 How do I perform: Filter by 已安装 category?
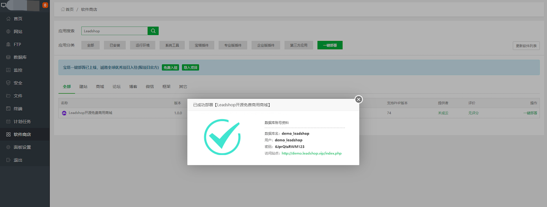tap(115, 45)
